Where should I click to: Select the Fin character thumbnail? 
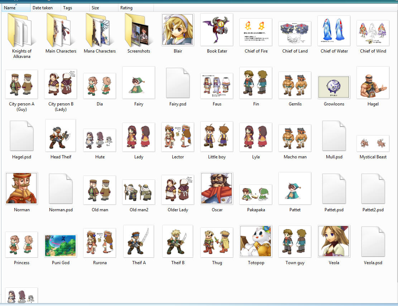256,83
